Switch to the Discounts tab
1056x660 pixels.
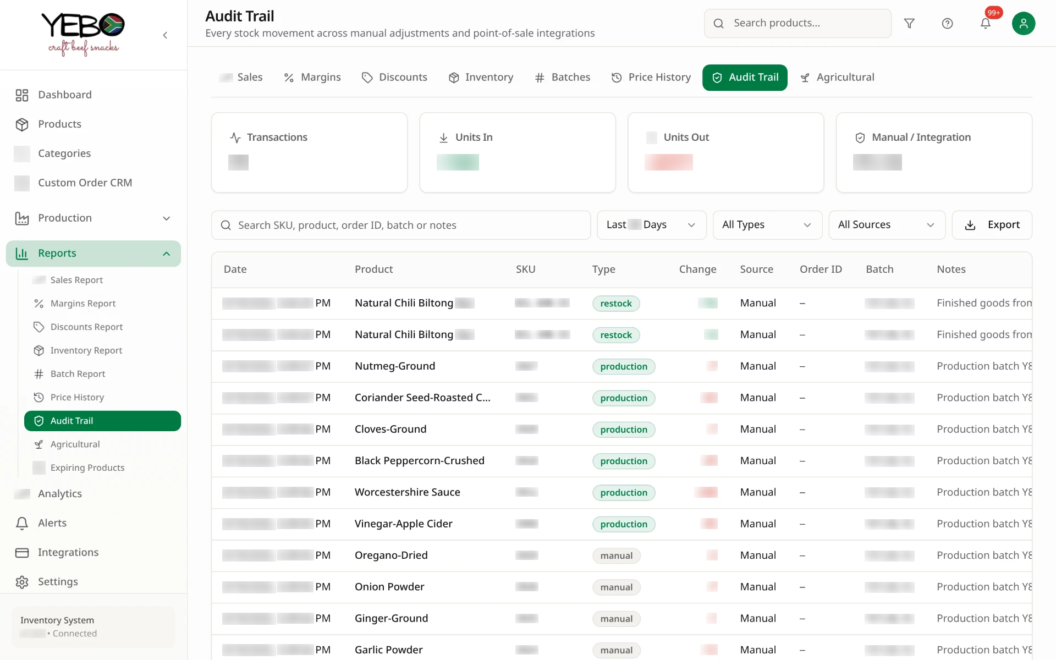pyautogui.click(x=394, y=78)
